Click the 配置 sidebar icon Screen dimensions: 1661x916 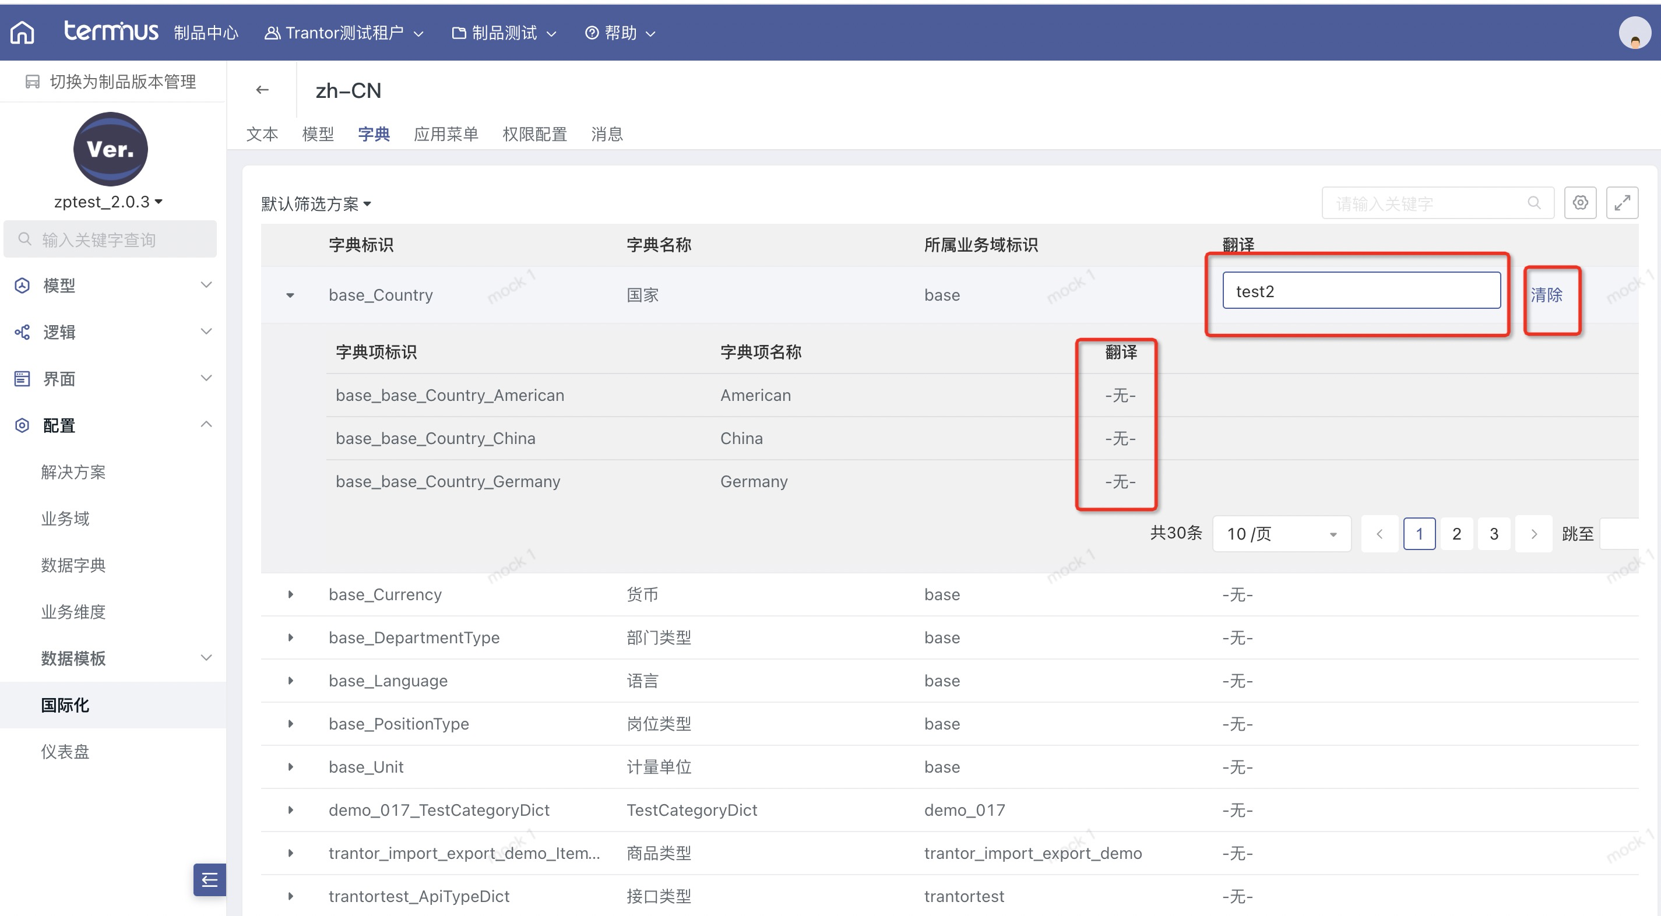pyautogui.click(x=22, y=425)
